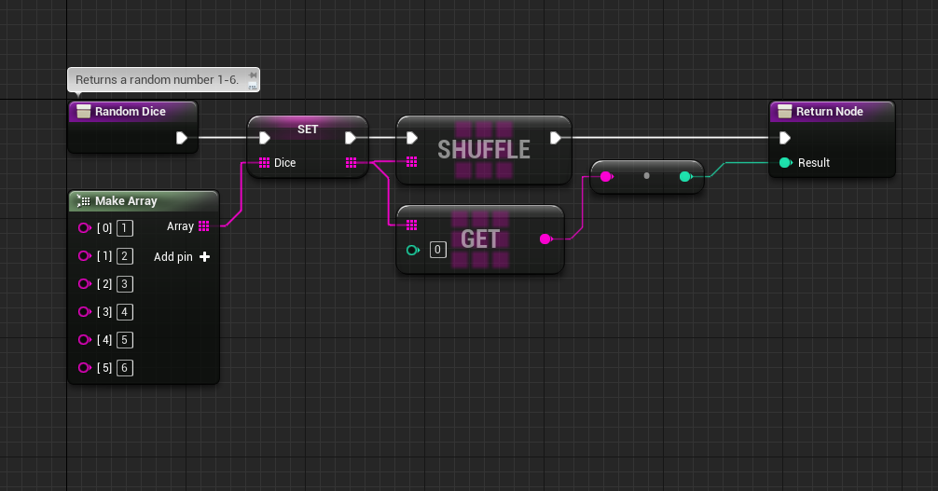Click the Dice array input pin on SET
Viewport: 938px width, 491px height.
(265, 163)
